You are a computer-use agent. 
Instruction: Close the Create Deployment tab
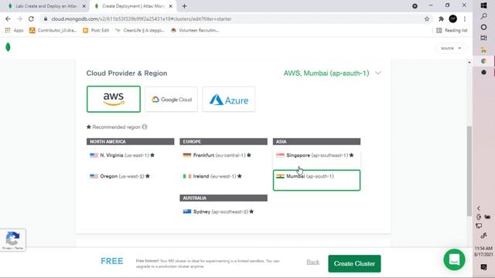coord(171,6)
